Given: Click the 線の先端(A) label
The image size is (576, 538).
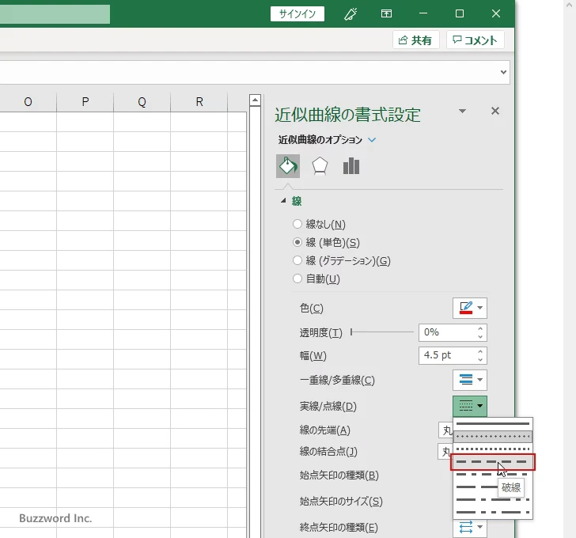Looking at the screenshot, I should 324,430.
